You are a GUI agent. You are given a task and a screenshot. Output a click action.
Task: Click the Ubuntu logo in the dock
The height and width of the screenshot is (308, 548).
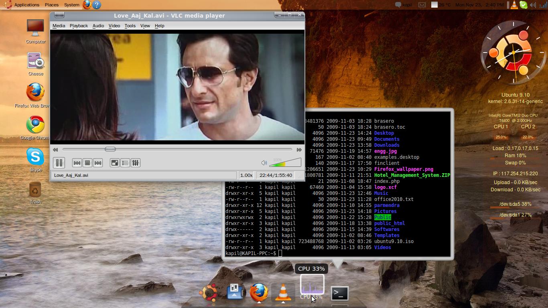pos(209,292)
